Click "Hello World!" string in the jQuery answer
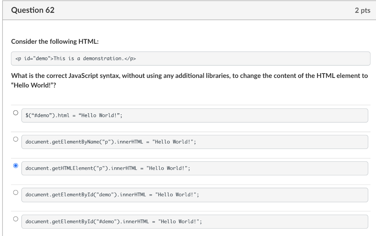 click(99, 115)
